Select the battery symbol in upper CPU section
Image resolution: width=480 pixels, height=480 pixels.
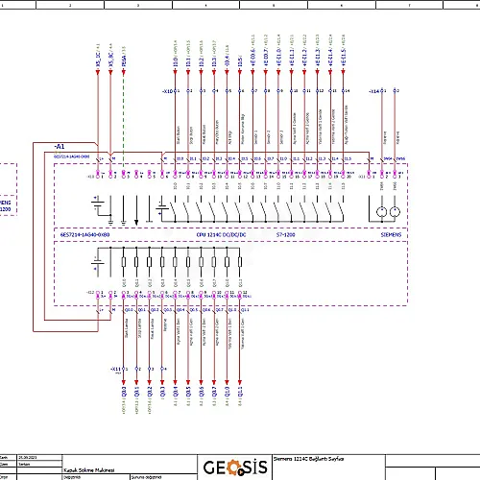tap(98, 204)
